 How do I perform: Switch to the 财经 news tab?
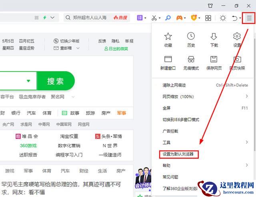tap(84, 171)
